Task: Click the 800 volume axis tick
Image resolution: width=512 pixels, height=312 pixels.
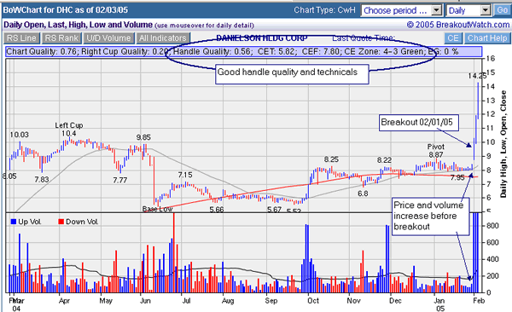Action: click(x=492, y=226)
